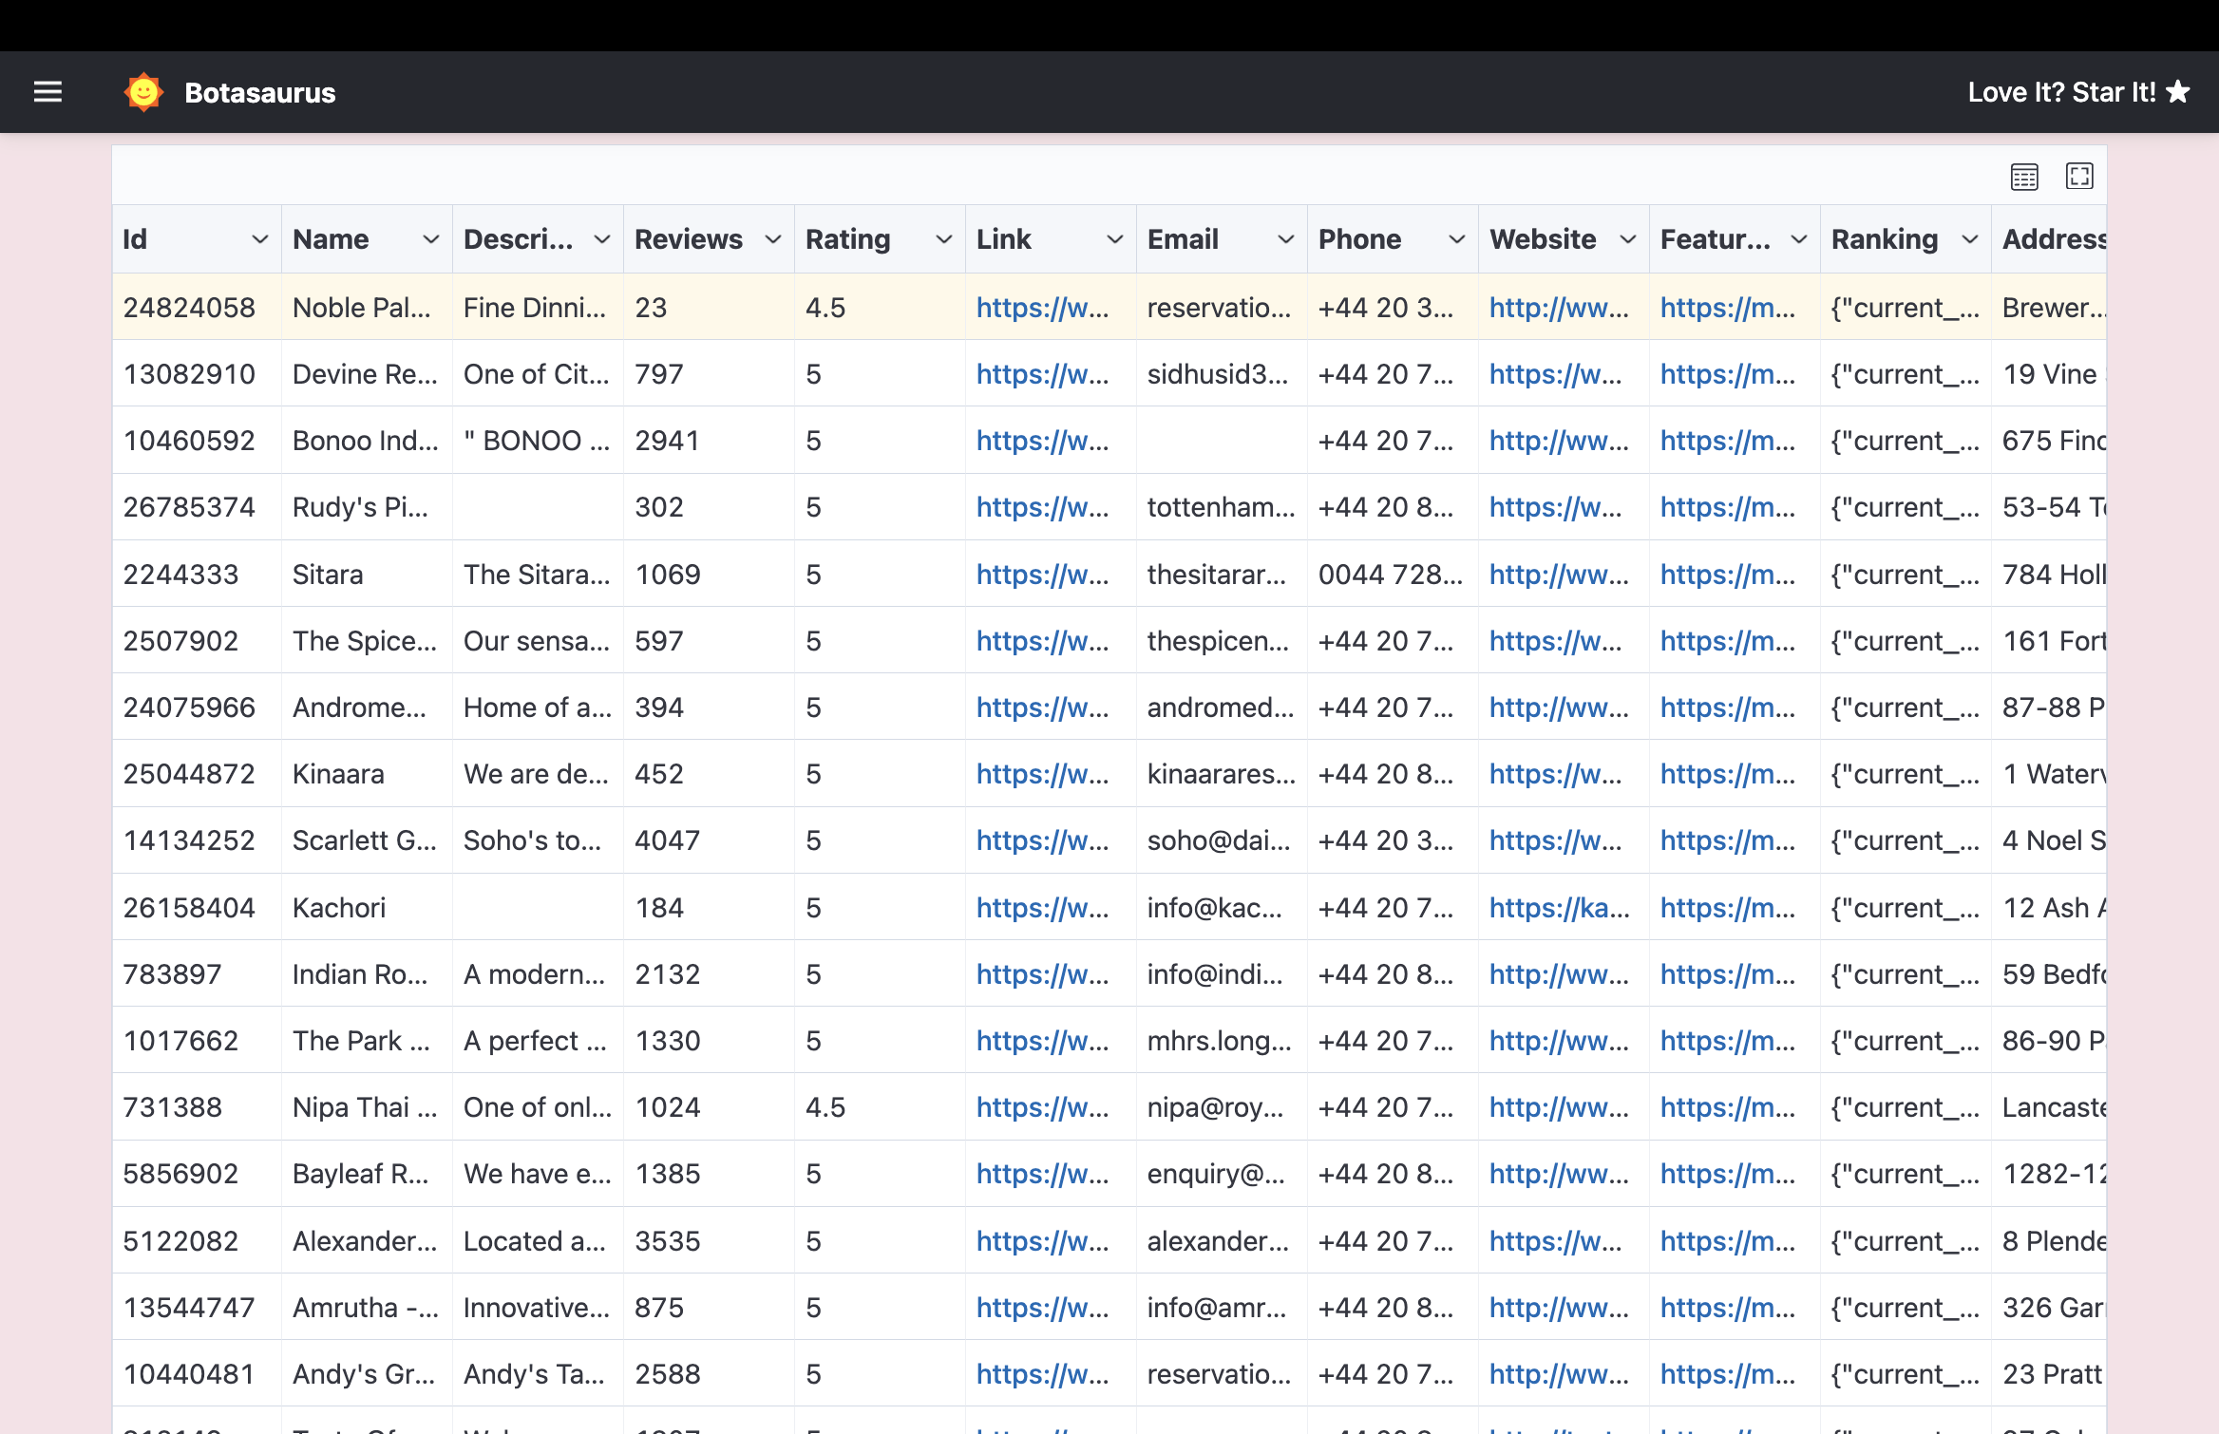This screenshot has height=1434, width=2219.
Task: Click the Botasaurus title text
Action: tap(259, 92)
